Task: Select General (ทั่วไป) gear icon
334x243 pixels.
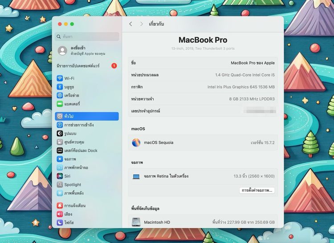Action: (60, 116)
